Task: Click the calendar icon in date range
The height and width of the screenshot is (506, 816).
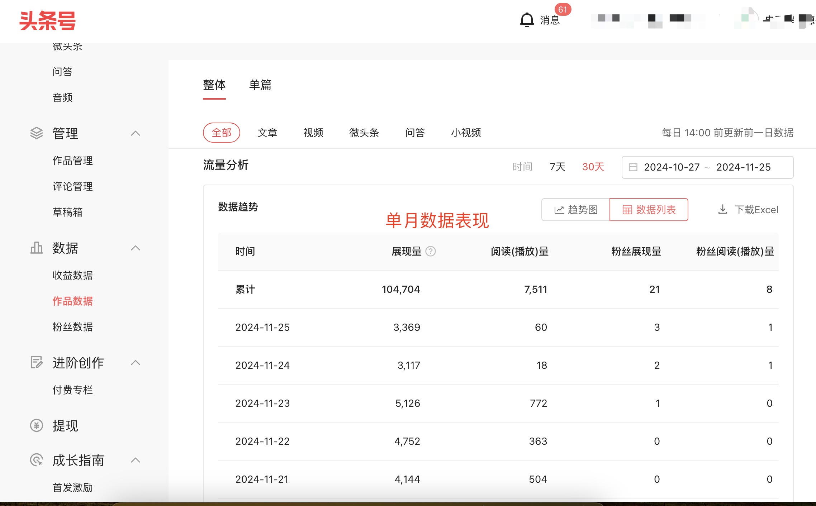Action: point(633,167)
